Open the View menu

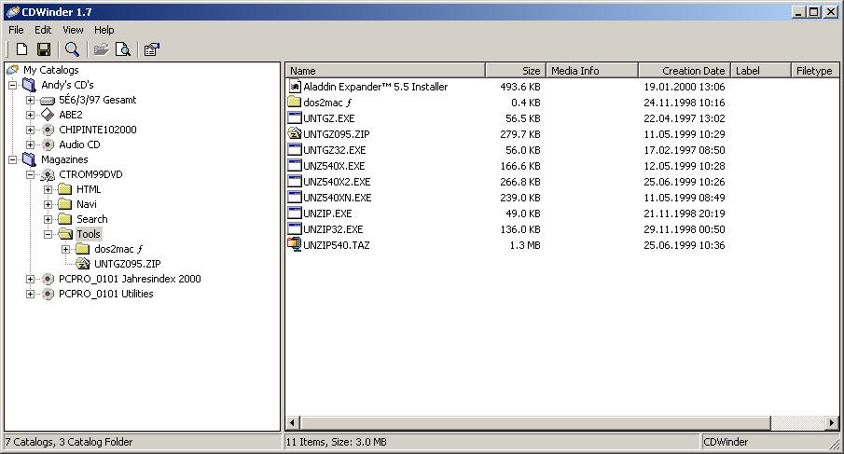click(x=73, y=30)
